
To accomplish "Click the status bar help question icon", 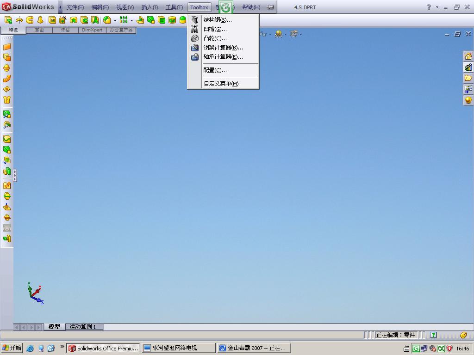I will click(x=433, y=335).
